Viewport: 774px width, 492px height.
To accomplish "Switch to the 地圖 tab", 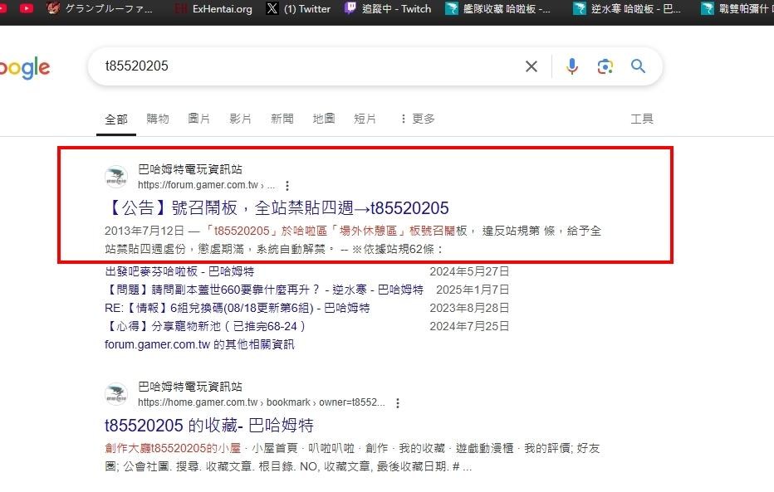I will pos(323,119).
